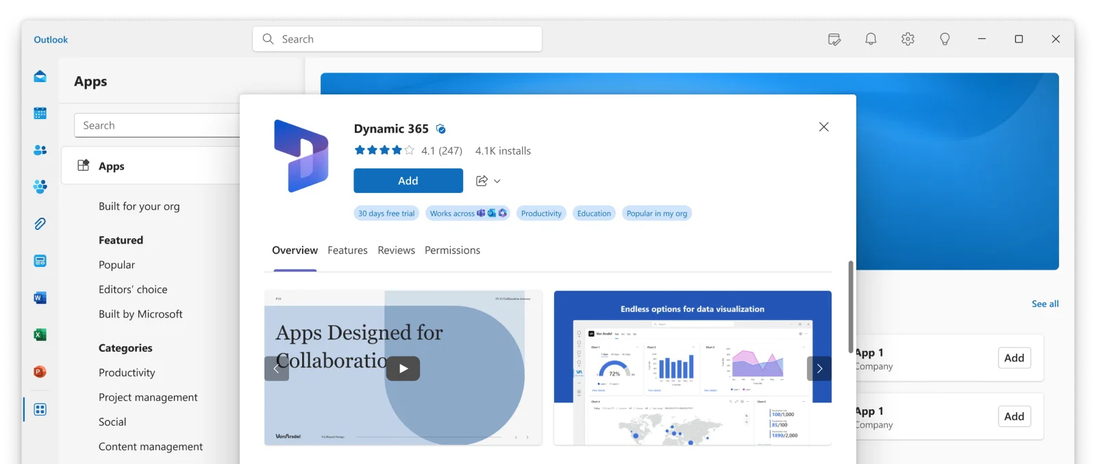This screenshot has height=464, width=1096.
Task: Click the 30 days free trial tag
Action: (386, 214)
